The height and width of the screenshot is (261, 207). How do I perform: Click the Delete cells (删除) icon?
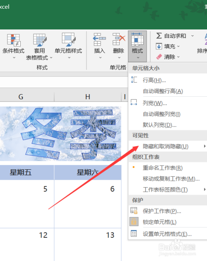point(119,39)
